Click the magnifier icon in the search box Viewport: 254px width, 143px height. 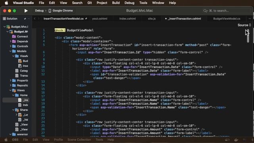[205, 11]
